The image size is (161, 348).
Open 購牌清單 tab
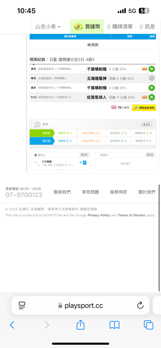click(x=120, y=27)
